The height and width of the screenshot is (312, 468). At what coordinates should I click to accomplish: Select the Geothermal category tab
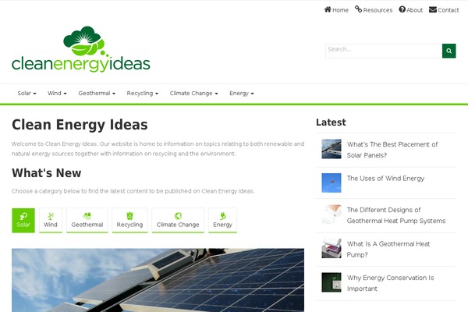87,220
